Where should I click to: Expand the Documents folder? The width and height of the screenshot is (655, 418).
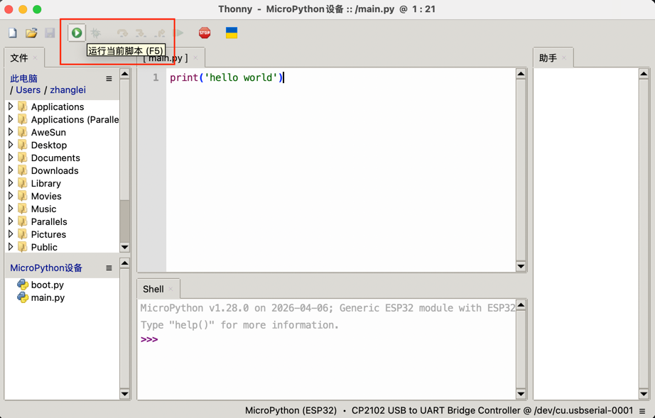tap(11, 158)
